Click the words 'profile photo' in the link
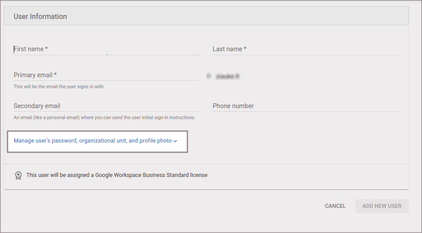 pyautogui.click(x=156, y=141)
